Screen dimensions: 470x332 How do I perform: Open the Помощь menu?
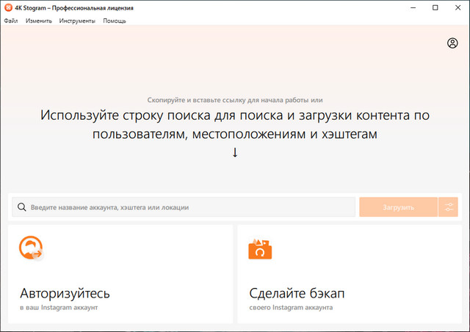tap(114, 21)
